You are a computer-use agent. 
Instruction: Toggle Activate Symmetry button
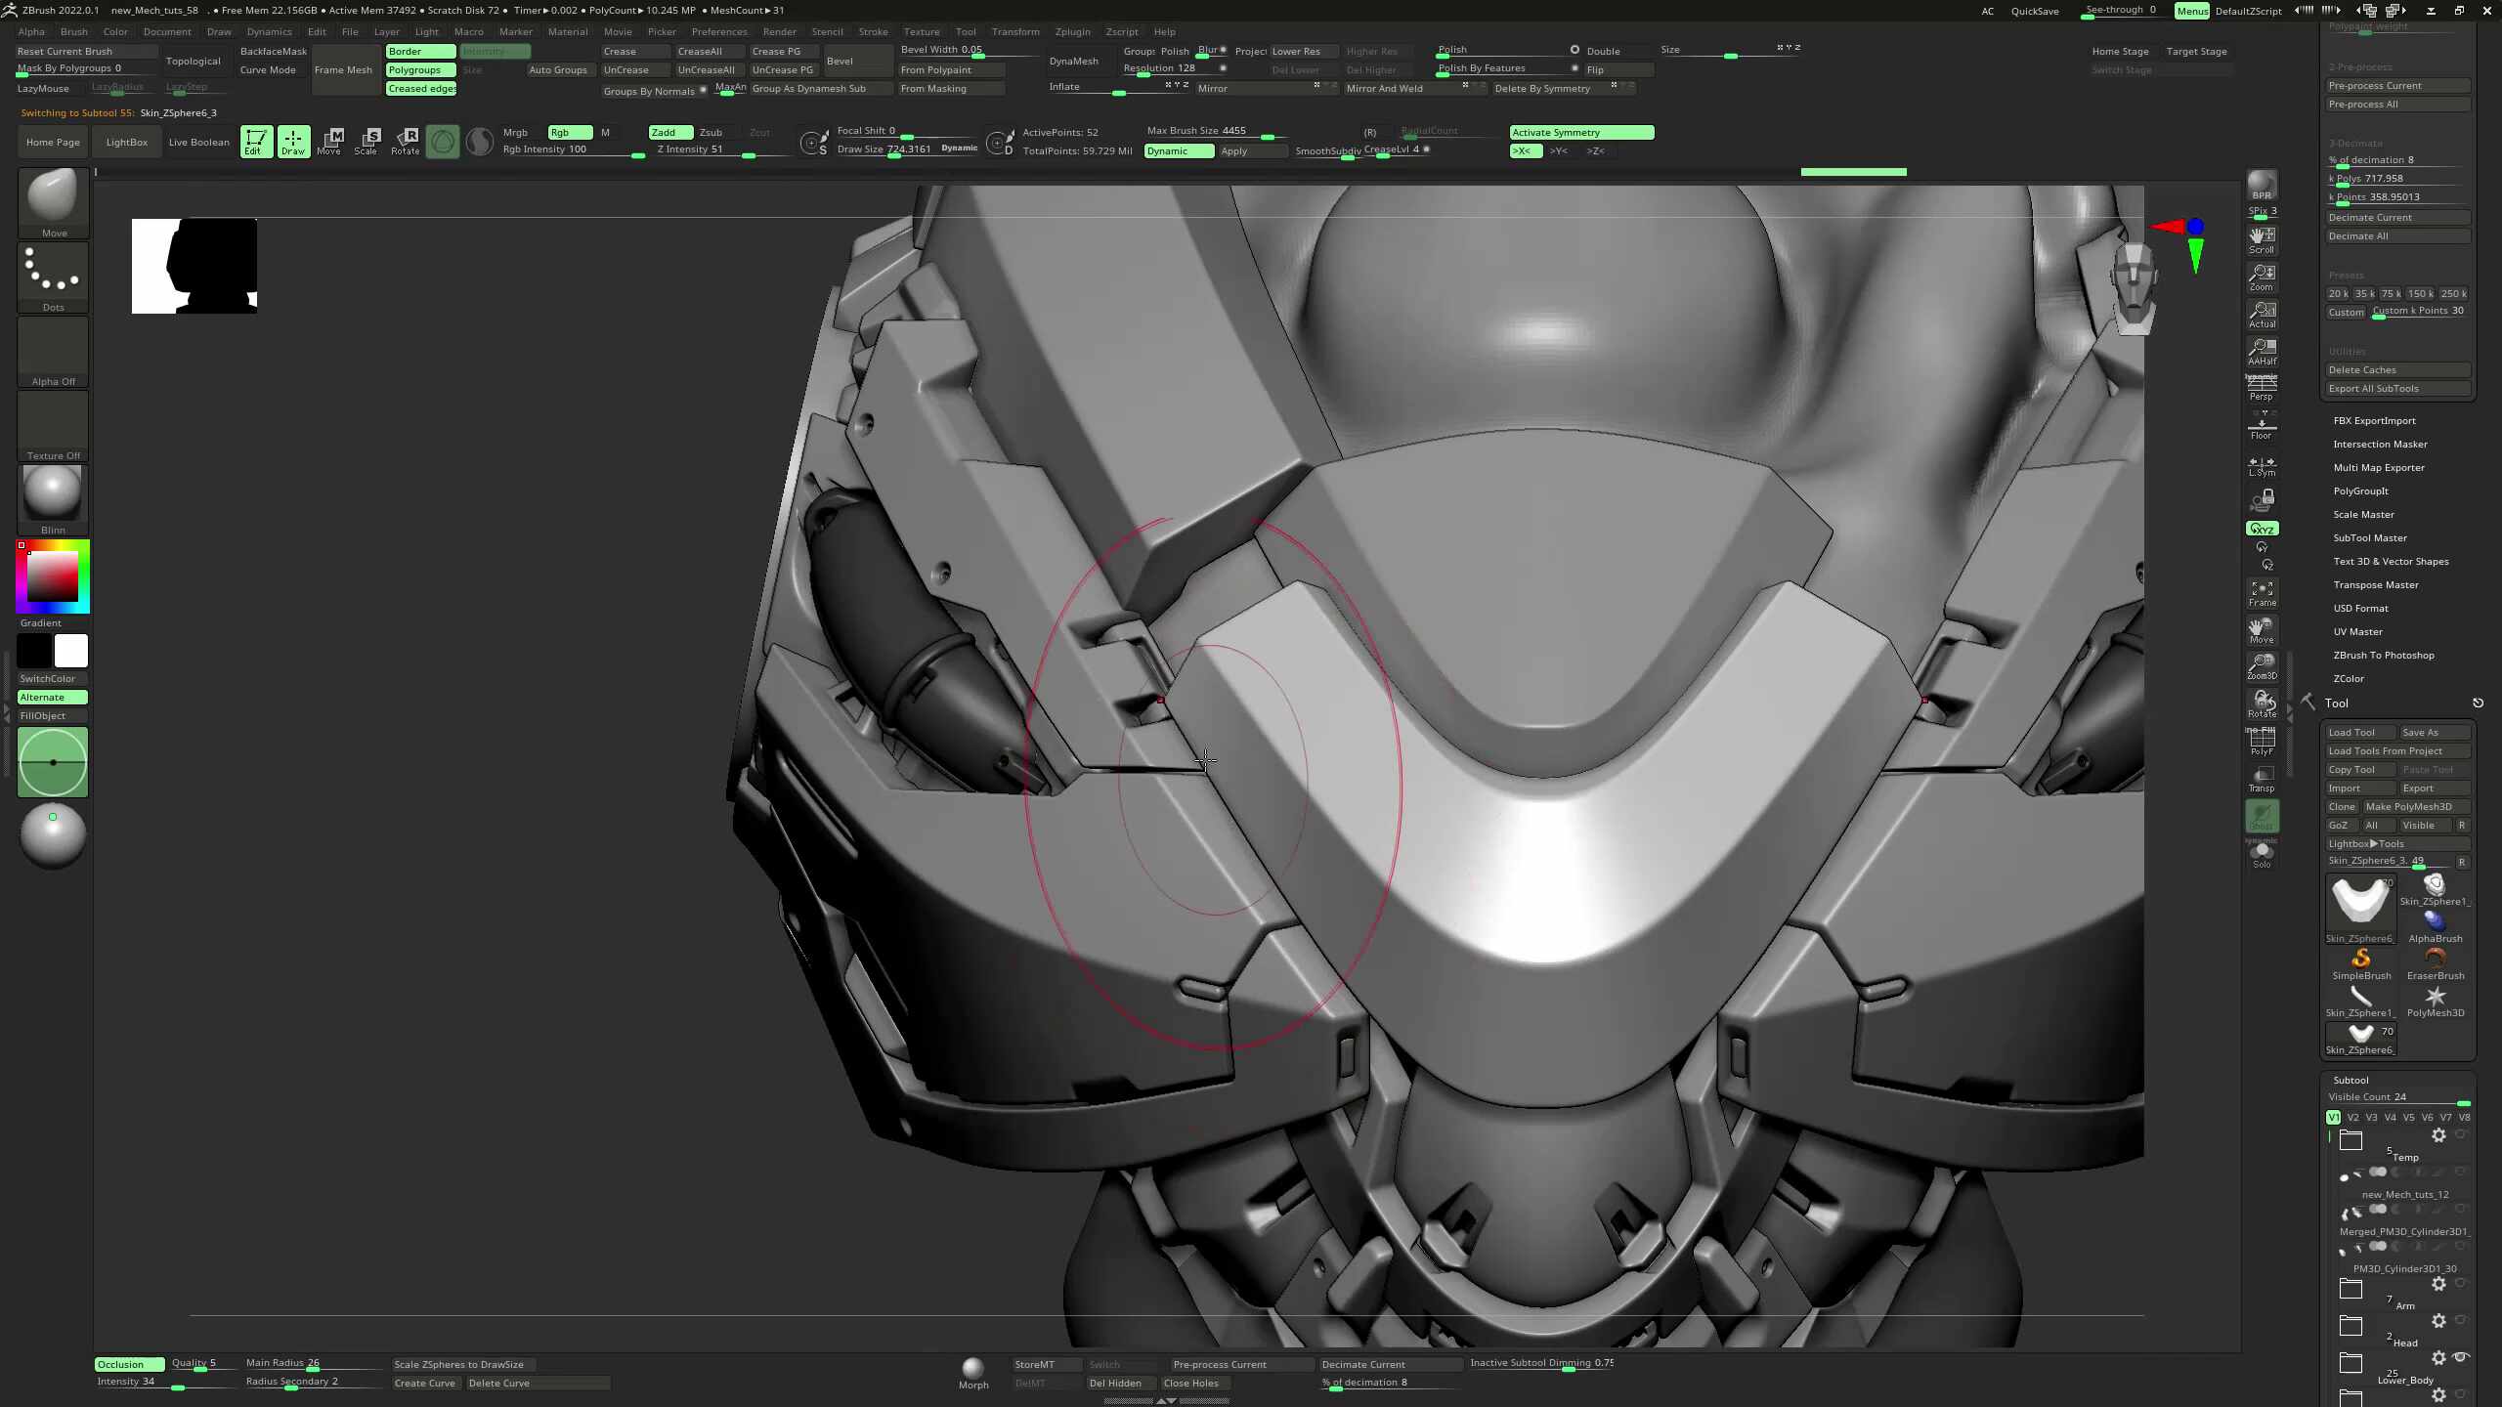click(x=1581, y=132)
